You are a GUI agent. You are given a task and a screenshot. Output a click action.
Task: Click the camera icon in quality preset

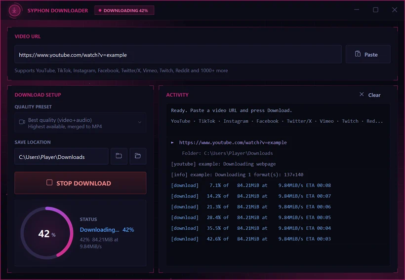(x=22, y=122)
